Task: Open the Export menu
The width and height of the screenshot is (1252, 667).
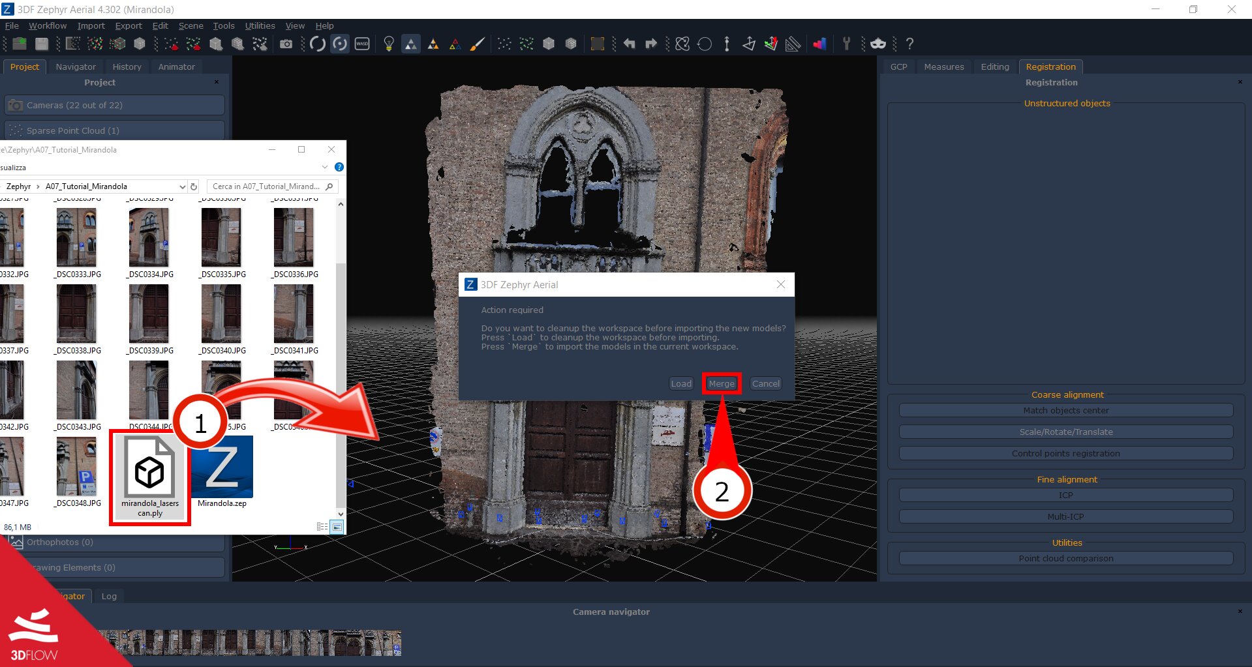Action: (129, 25)
